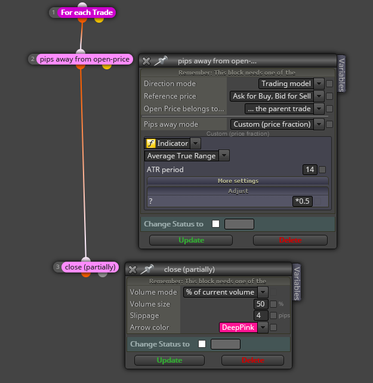
Task: Toggle the ATR period checkbox
Action: [322, 170]
